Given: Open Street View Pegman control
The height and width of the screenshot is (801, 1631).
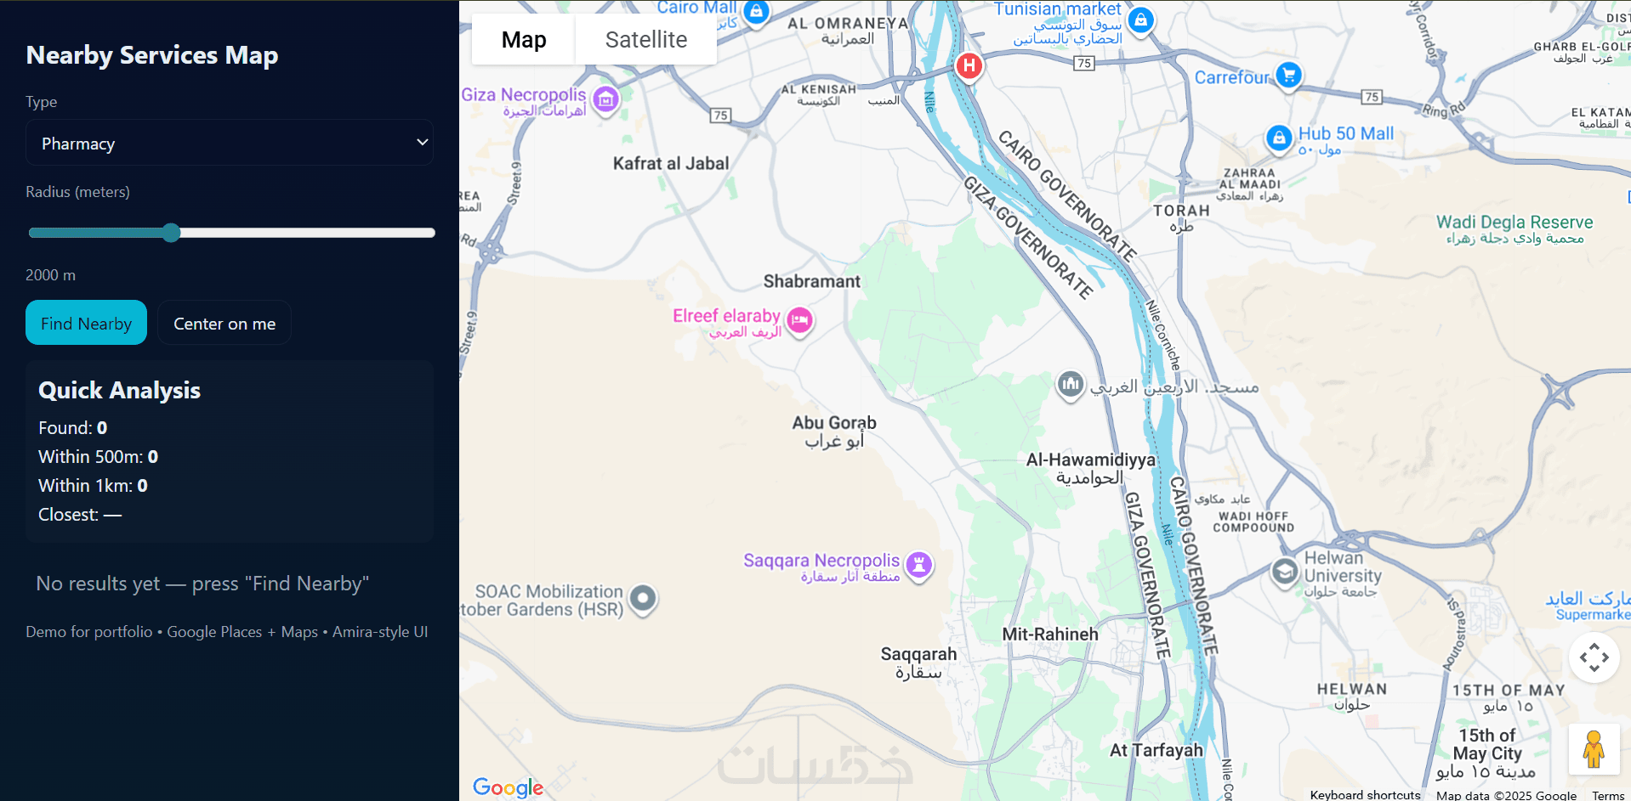Looking at the screenshot, I should pyautogui.click(x=1594, y=749).
